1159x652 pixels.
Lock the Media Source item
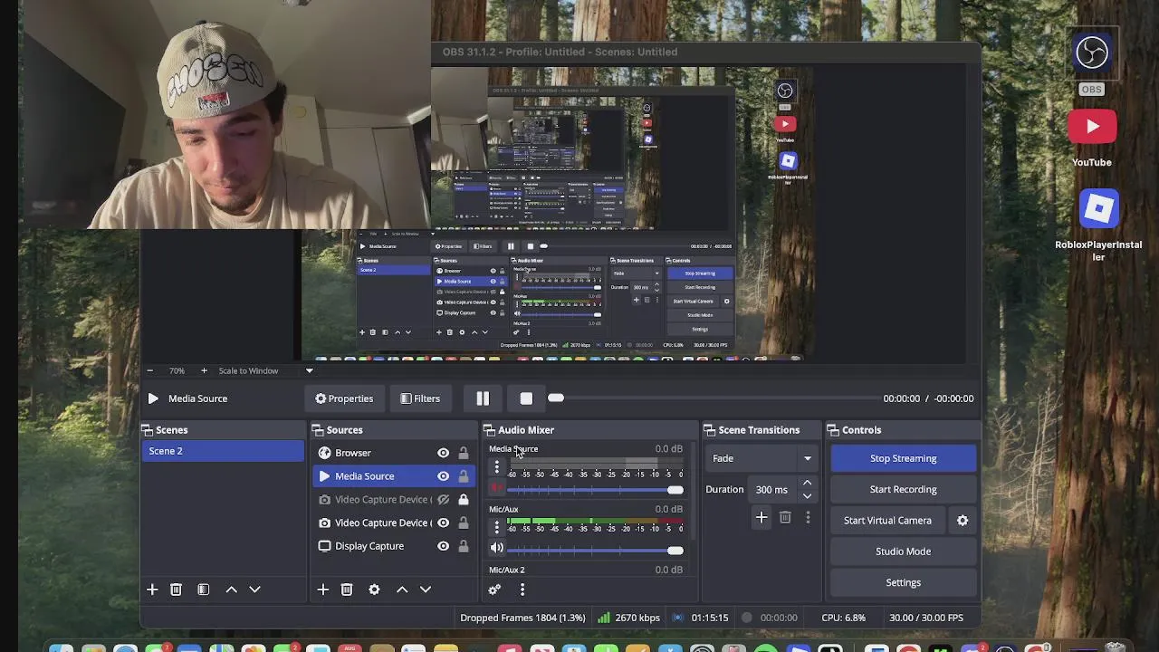tap(464, 476)
